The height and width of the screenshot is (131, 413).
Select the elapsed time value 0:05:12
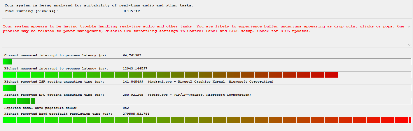(132, 11)
